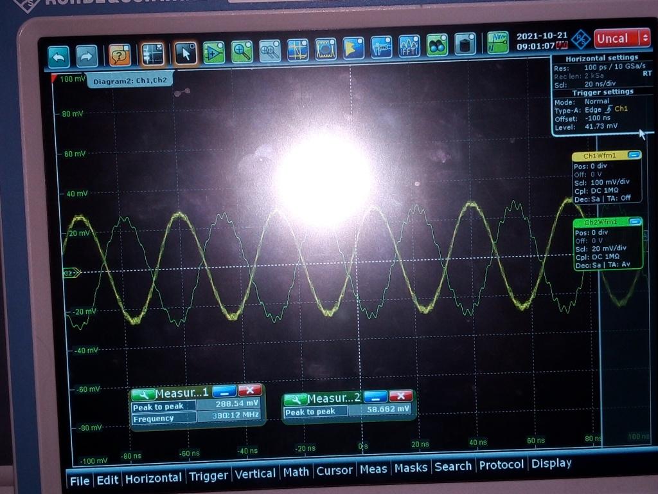Click the green waveform acquisition icon
The image size is (658, 494).
(498, 43)
